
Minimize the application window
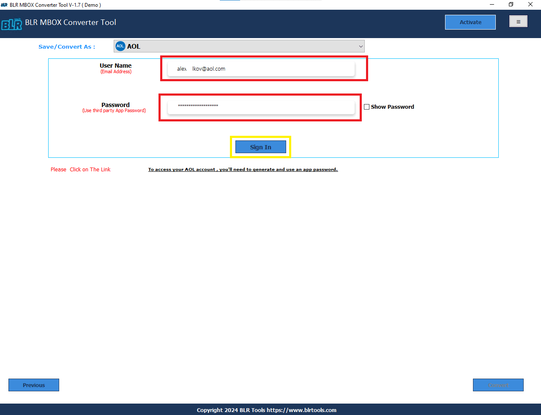tap(492, 5)
